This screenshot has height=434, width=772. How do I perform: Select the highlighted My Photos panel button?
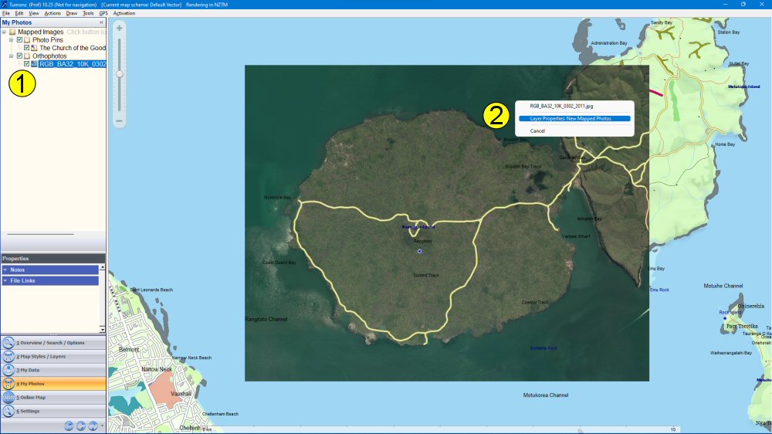pyautogui.click(x=53, y=384)
